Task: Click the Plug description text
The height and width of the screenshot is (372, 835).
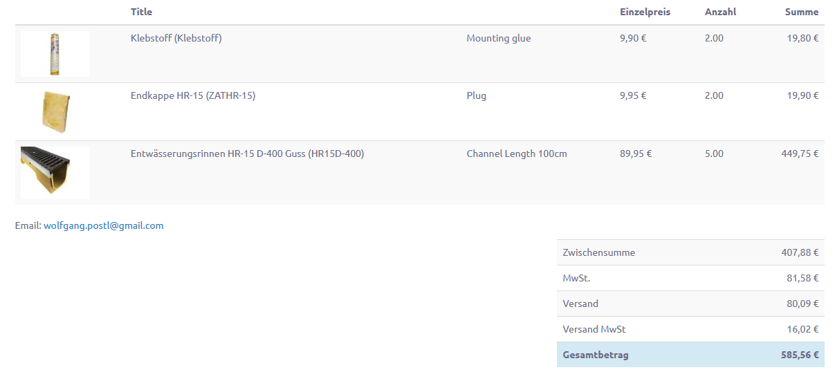Action: (x=477, y=95)
